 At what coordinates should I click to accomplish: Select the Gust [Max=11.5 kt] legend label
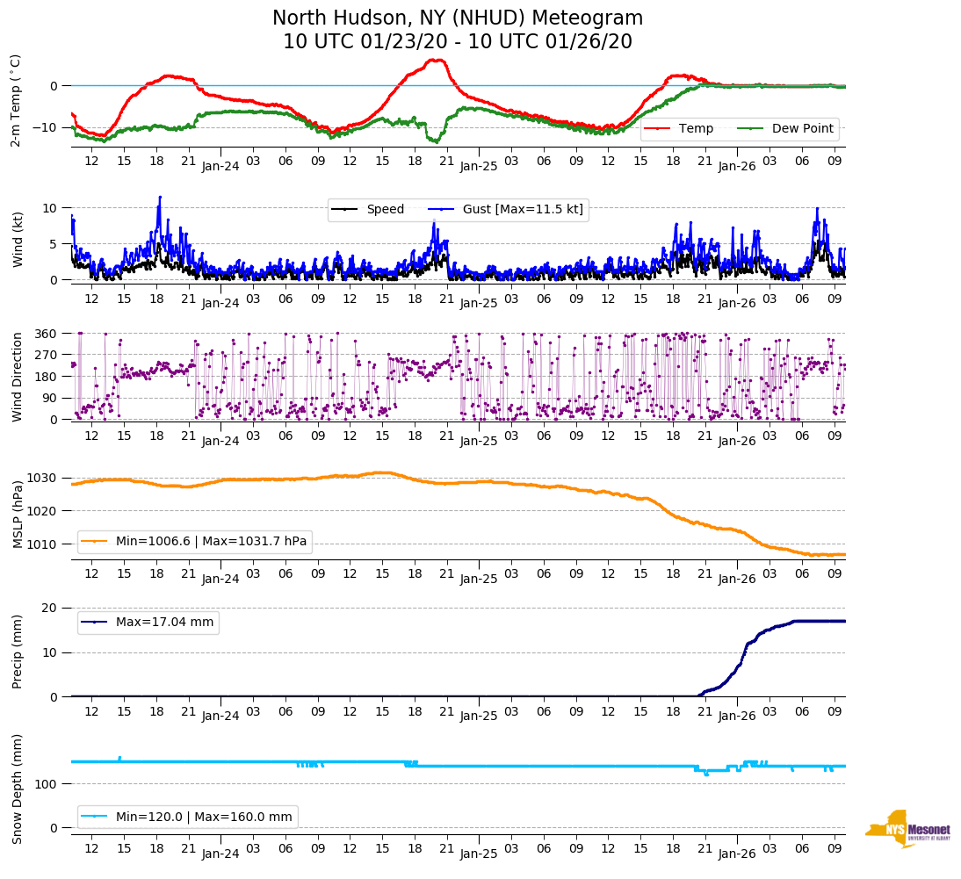coord(523,209)
